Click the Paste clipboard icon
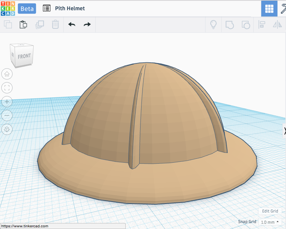Image resolution: width=286 pixels, height=229 pixels. [23, 24]
